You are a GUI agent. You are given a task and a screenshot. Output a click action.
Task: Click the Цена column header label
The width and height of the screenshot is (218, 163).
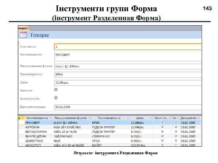tap(140, 118)
